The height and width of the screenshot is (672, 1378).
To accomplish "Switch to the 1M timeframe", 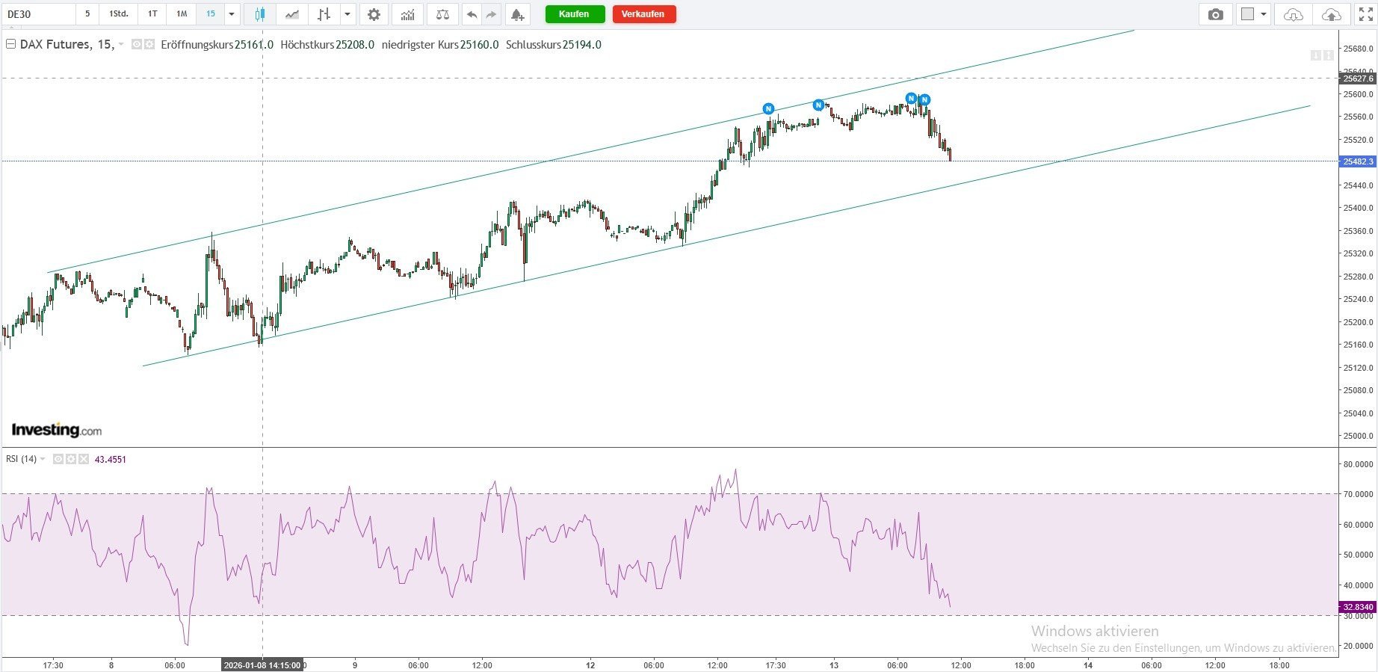I will tap(182, 14).
